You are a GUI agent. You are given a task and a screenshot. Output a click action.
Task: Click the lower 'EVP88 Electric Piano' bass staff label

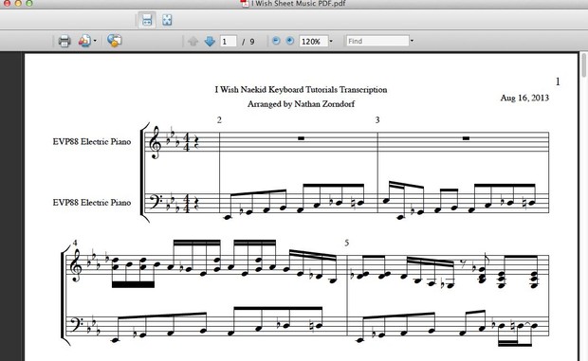point(92,202)
